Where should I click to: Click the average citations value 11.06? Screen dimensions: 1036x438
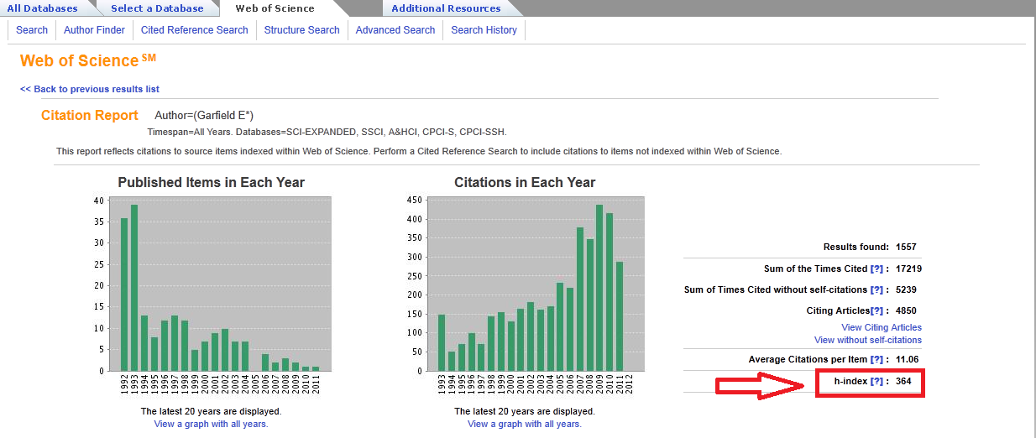point(908,359)
